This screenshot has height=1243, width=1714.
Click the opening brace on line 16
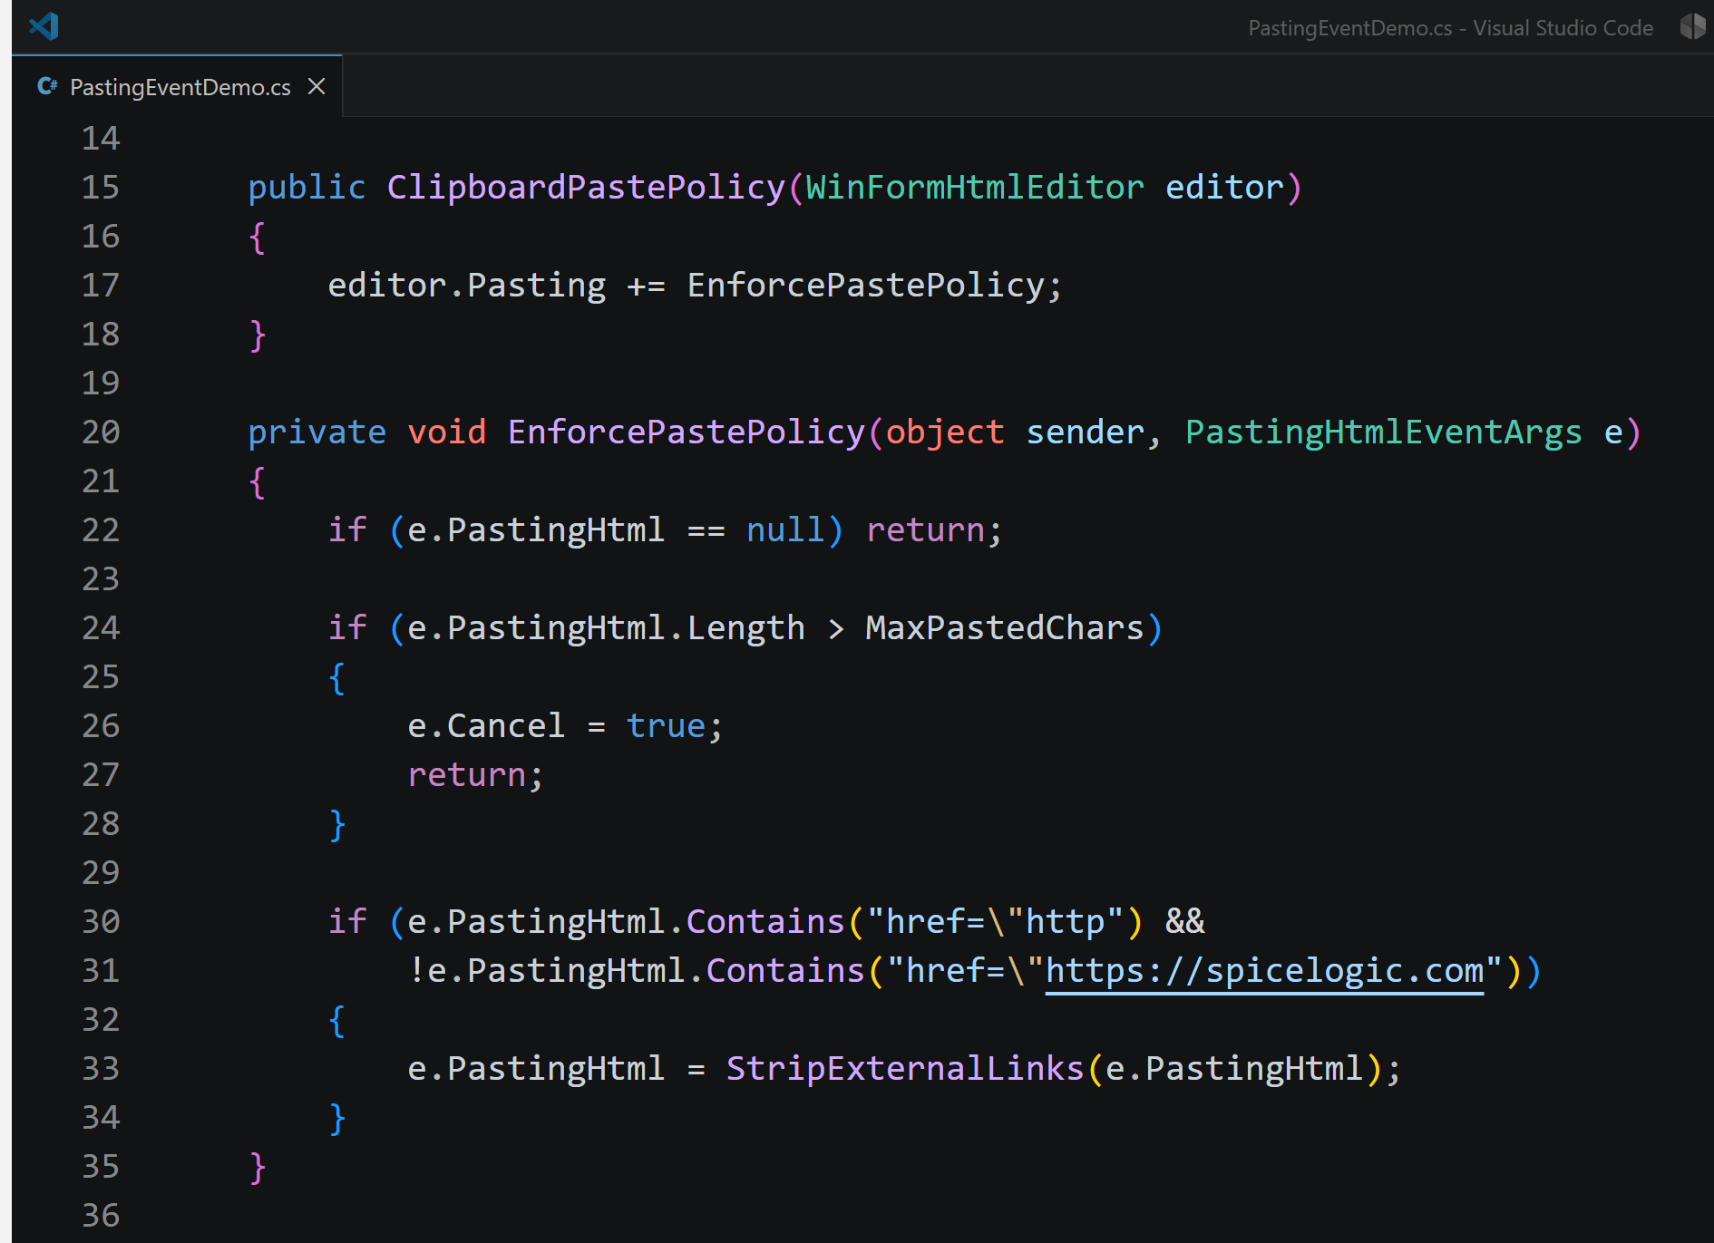point(257,237)
